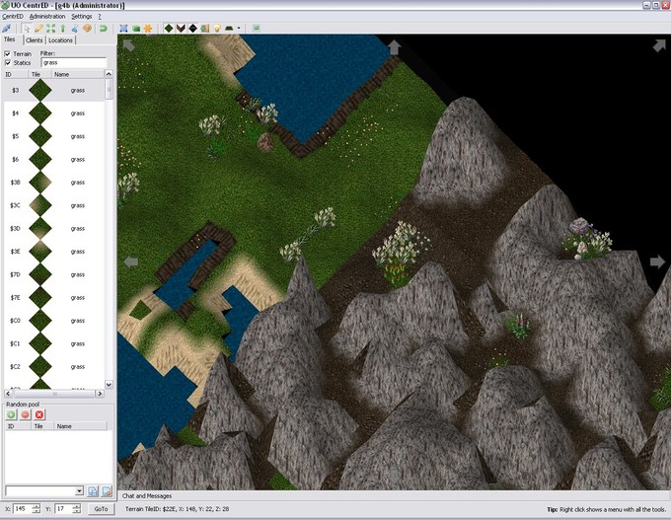Select the pencil draw tool
Screen dimensions: 671x520
(38, 28)
